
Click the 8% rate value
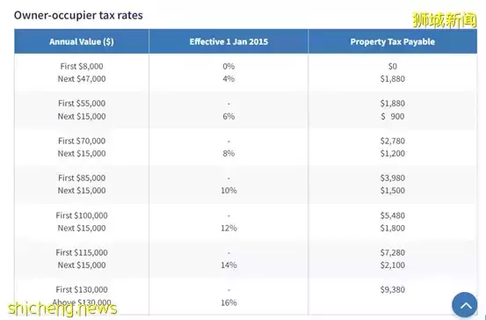coord(228,154)
